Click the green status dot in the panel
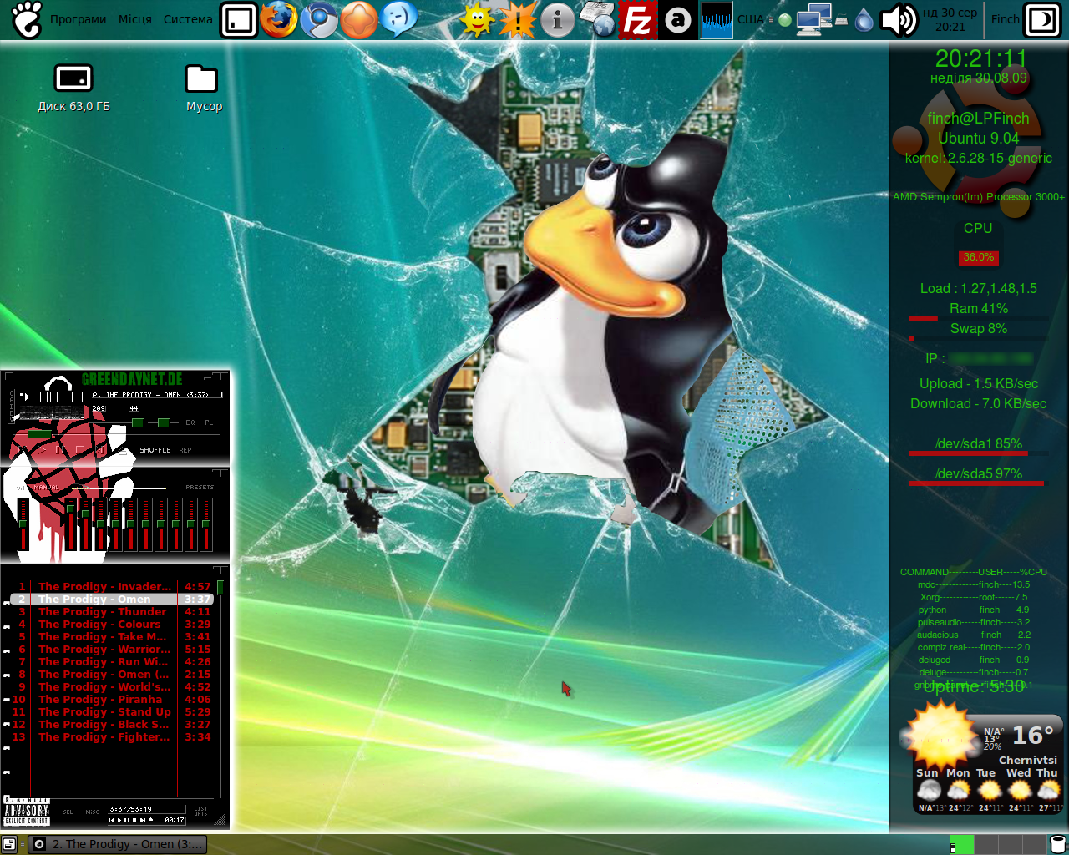 point(784,20)
